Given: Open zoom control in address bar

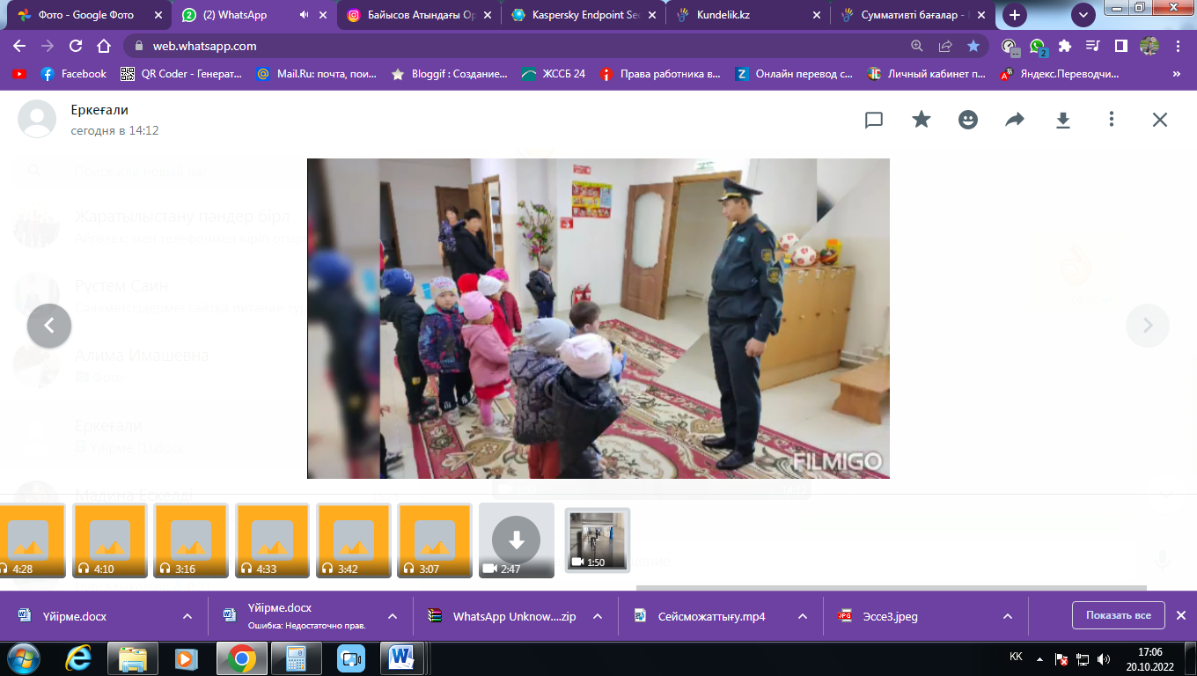Looking at the screenshot, I should (x=917, y=46).
